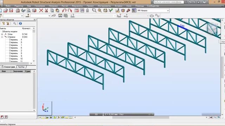Expand the Узлы tree node
Image resolution: width=225 pixels, height=126 pixels.
coord(2,34)
